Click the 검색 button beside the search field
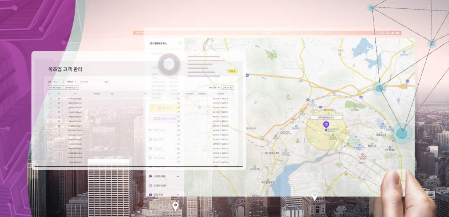 click(106, 82)
